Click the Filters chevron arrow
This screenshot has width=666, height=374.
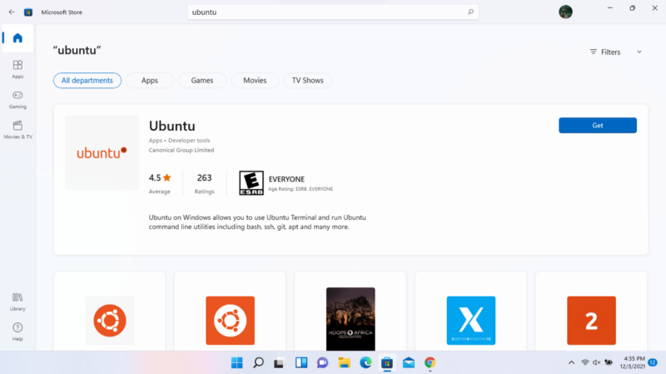click(639, 52)
